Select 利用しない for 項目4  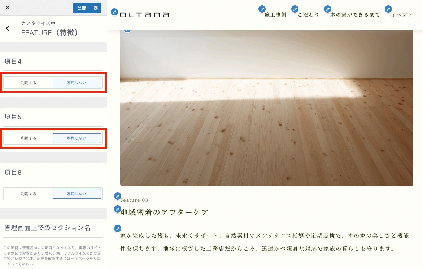(77, 83)
